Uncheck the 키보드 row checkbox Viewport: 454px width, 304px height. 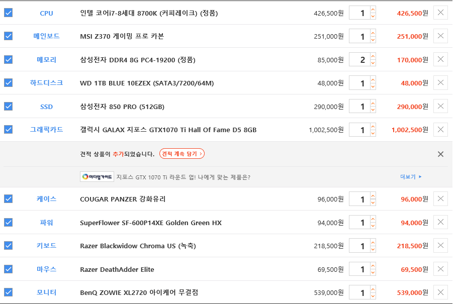[9, 246]
